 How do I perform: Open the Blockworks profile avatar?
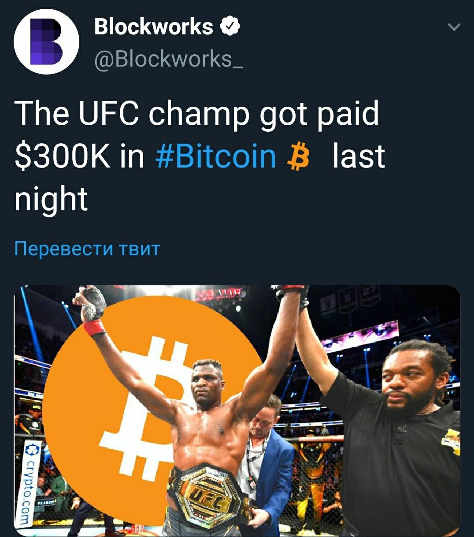[47, 41]
